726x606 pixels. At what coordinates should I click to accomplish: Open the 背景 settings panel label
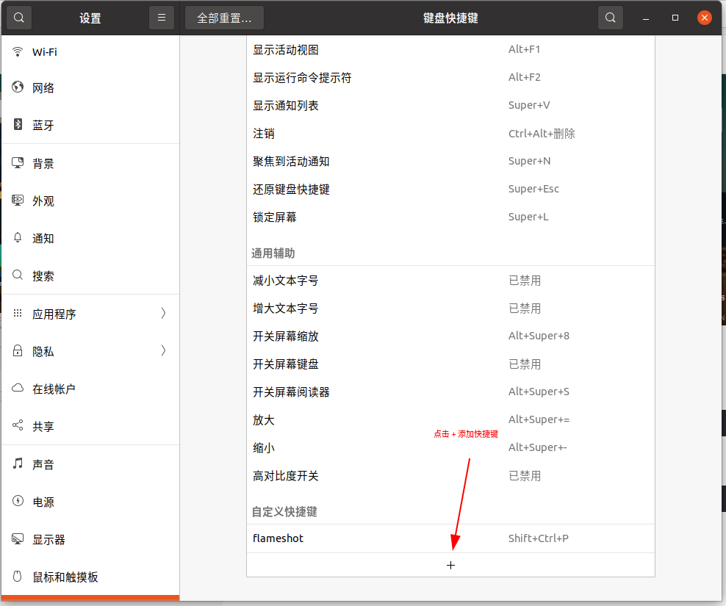click(43, 163)
